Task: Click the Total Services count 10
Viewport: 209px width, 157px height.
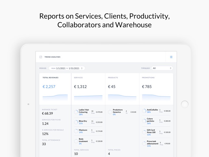Action: click(76, 154)
